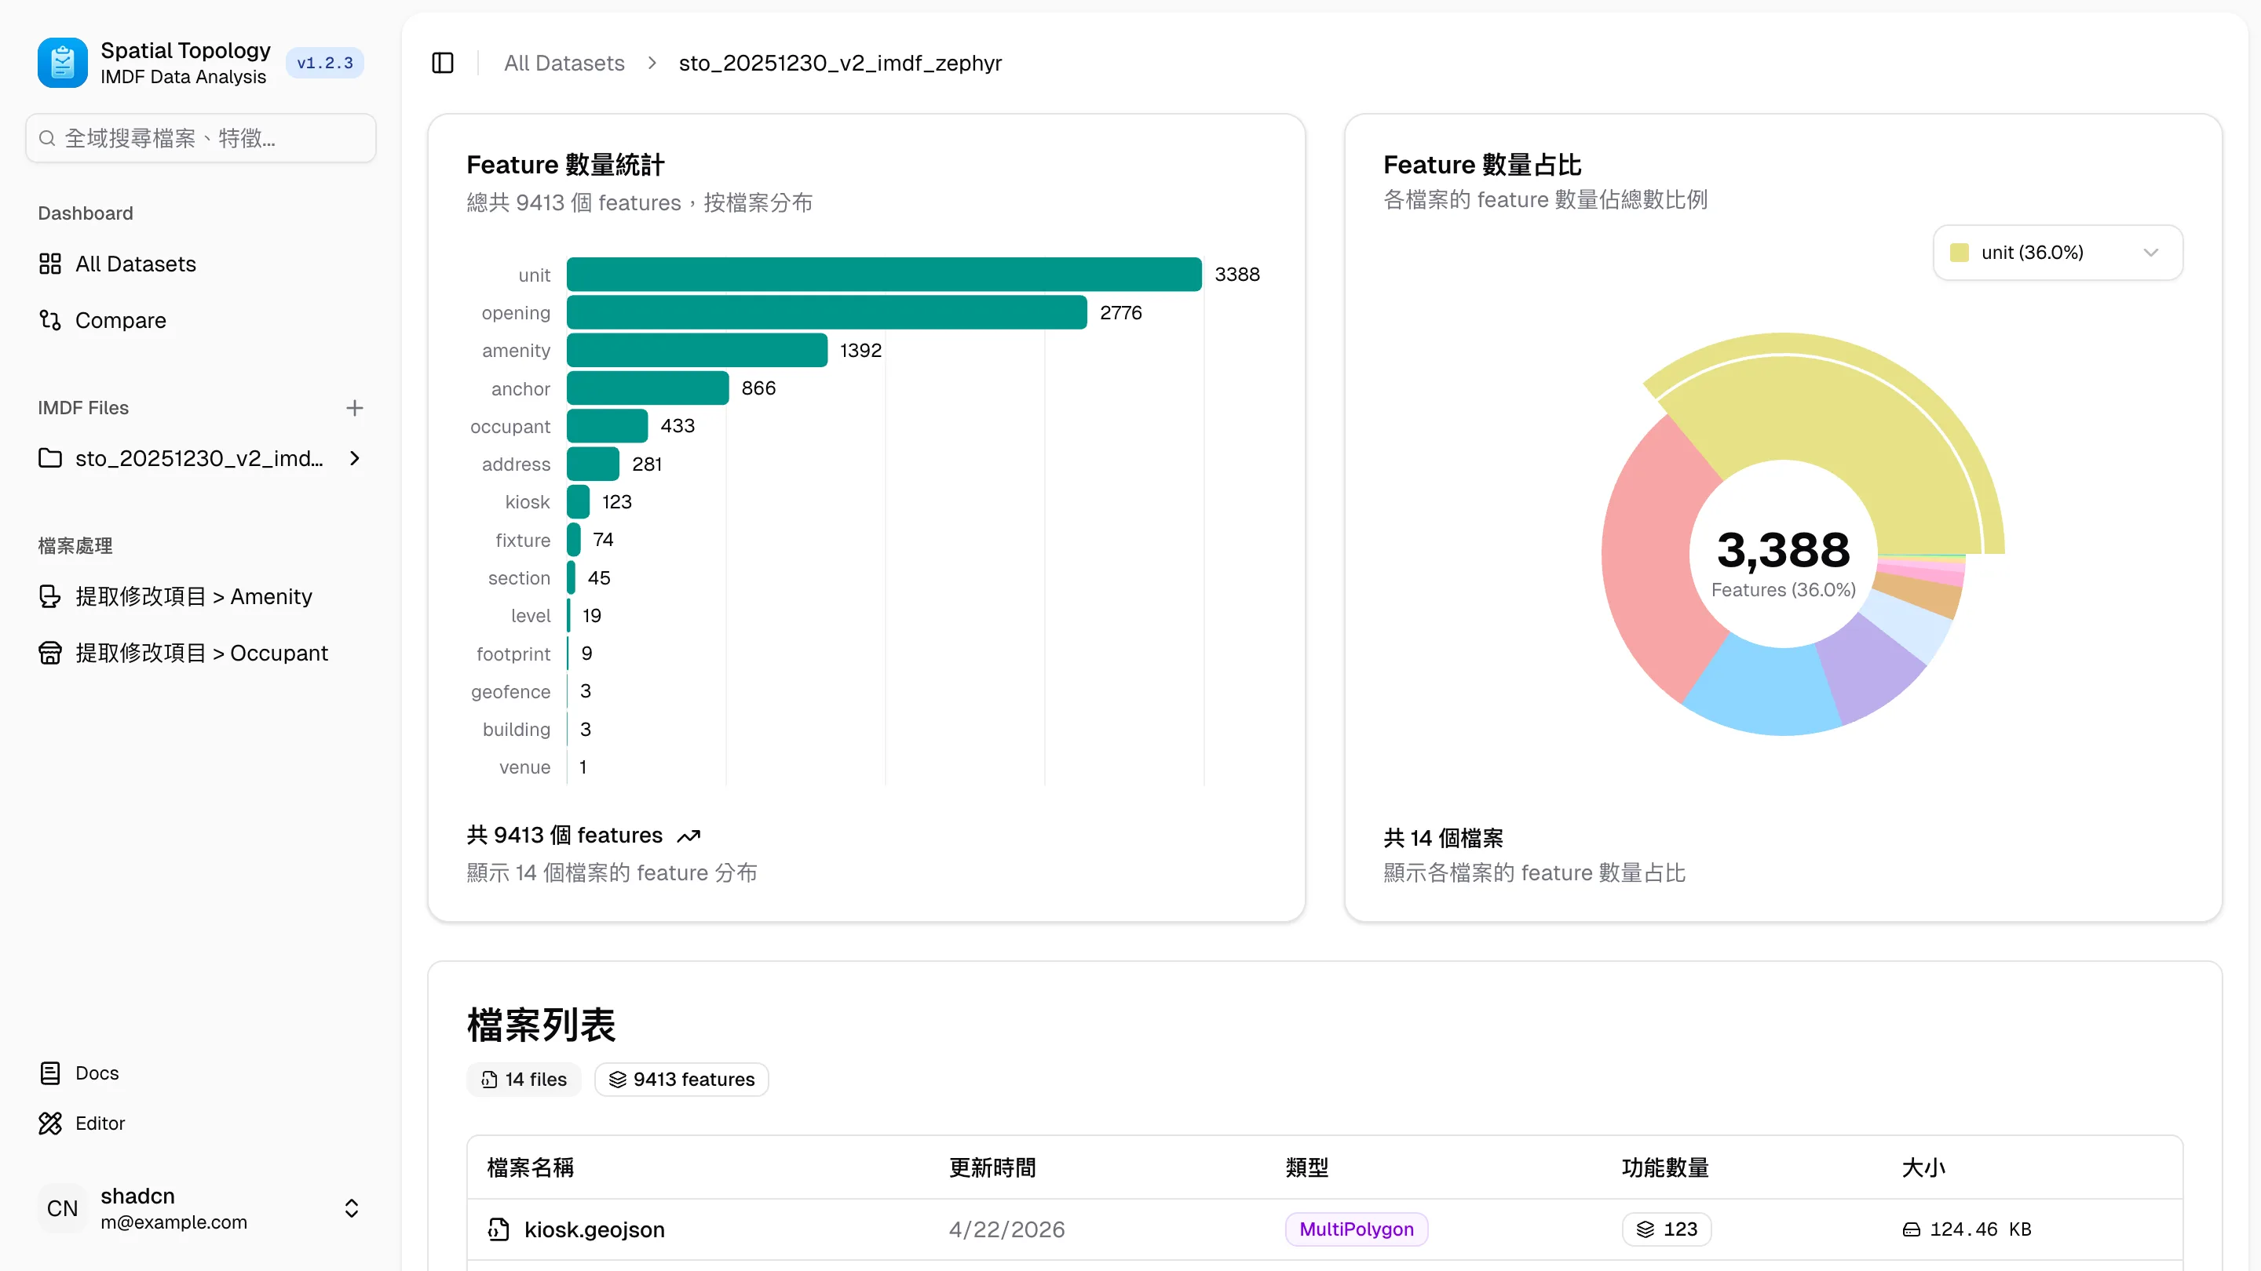Image resolution: width=2261 pixels, height=1271 pixels.
Task: Toggle the sidebar panel icon
Action: click(x=442, y=63)
